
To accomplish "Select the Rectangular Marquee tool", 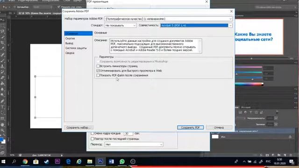I will (2, 26).
